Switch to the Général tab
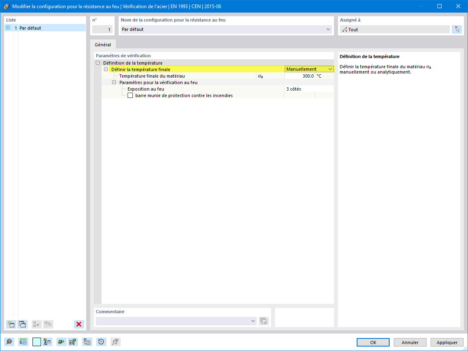This screenshot has height=351, width=468. (x=103, y=44)
